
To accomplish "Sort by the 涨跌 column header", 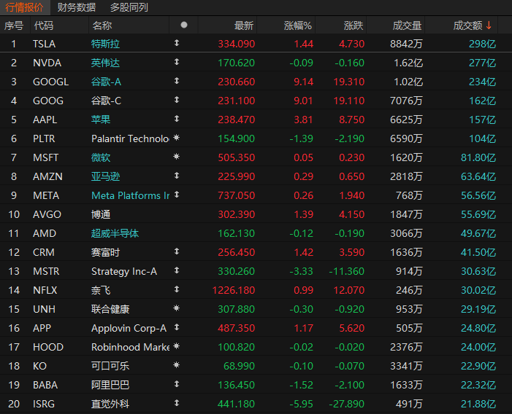I will click(x=354, y=26).
